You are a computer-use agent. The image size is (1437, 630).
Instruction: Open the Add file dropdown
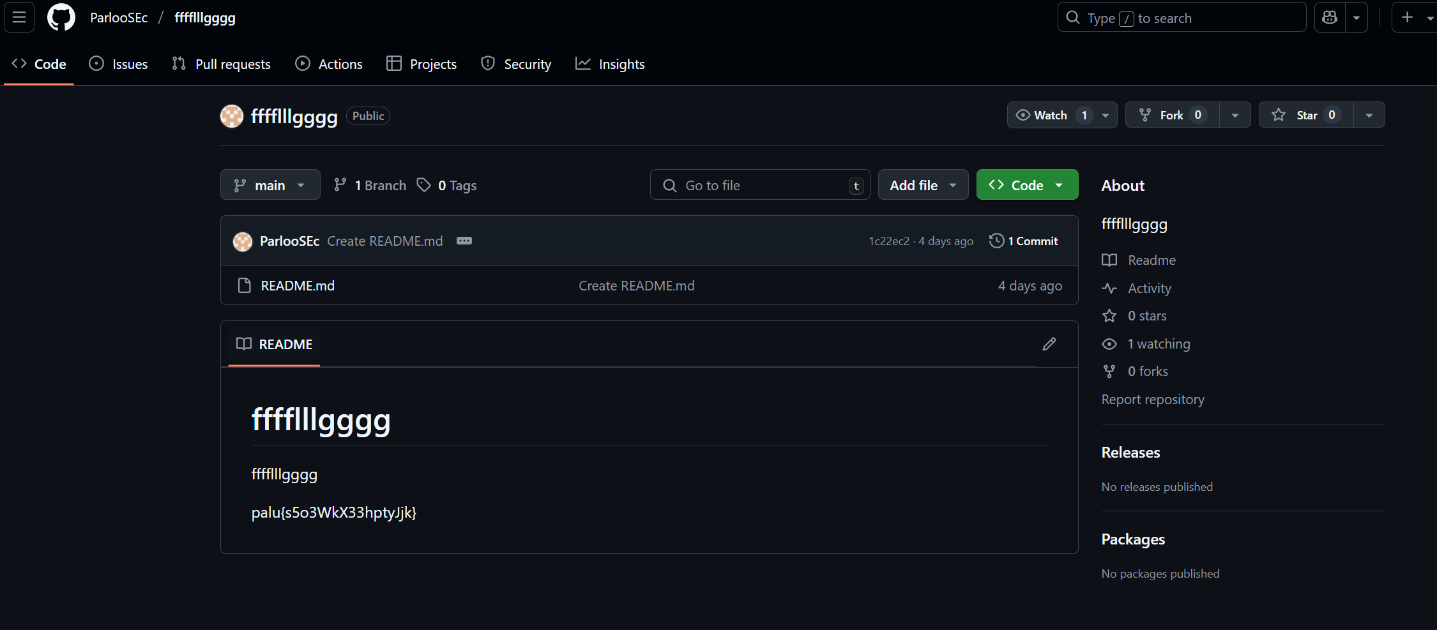tap(923, 185)
